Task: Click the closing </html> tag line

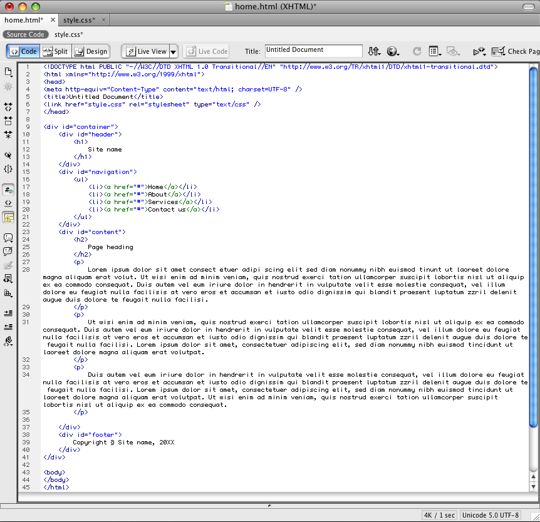Action: (56, 487)
